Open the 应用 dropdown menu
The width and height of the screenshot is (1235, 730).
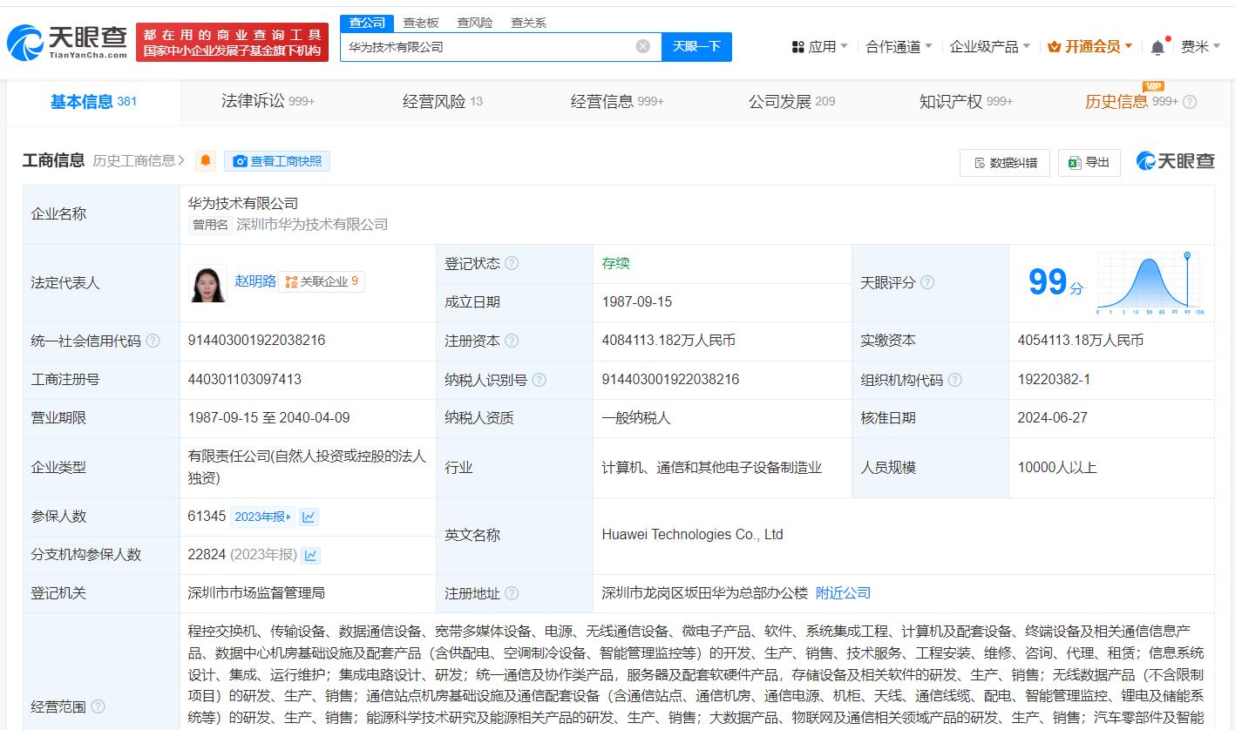(x=819, y=47)
